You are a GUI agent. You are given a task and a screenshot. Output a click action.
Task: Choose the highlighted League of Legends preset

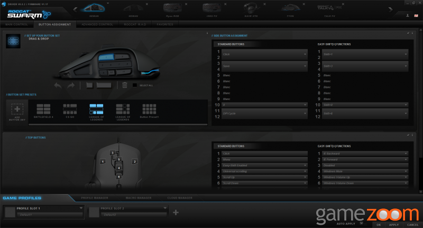click(x=96, y=112)
